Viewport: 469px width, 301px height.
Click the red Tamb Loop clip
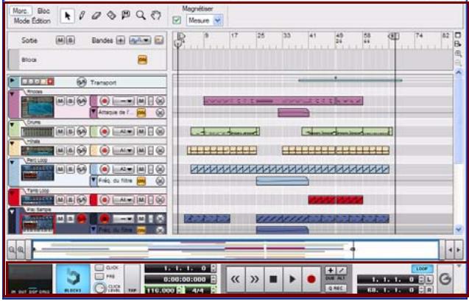coord(336,199)
